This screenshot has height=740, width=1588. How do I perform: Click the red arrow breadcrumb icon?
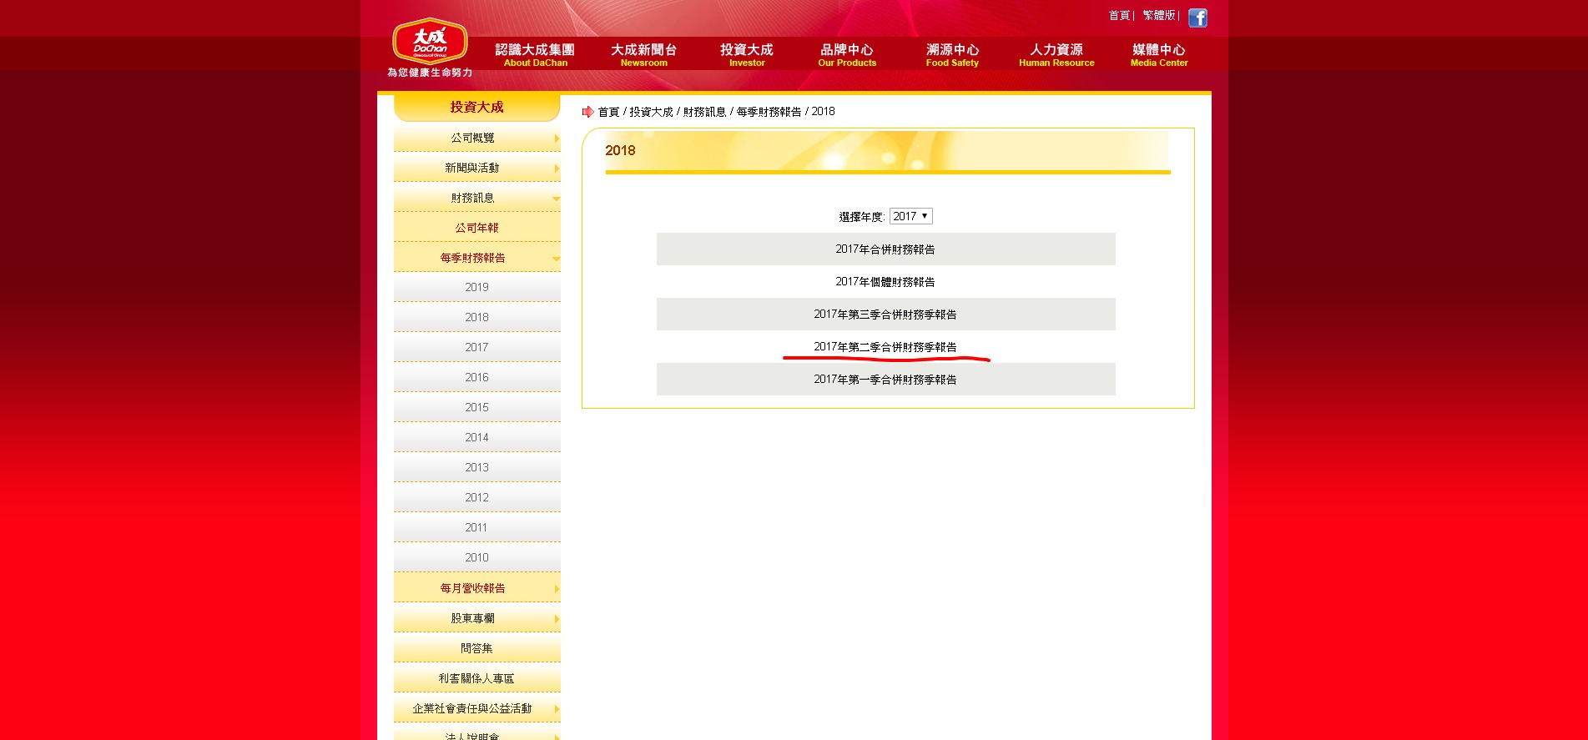587,112
